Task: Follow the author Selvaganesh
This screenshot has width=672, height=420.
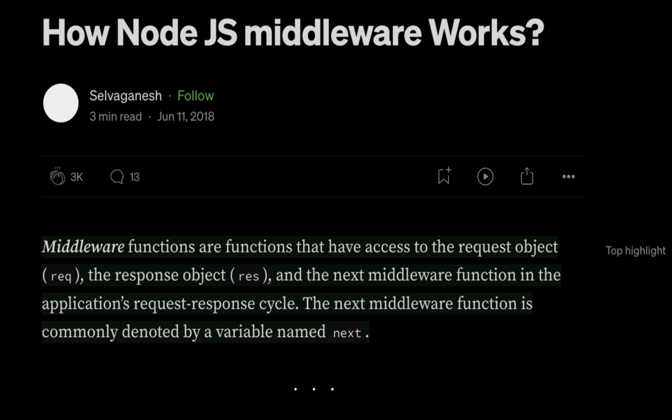Action: [196, 96]
